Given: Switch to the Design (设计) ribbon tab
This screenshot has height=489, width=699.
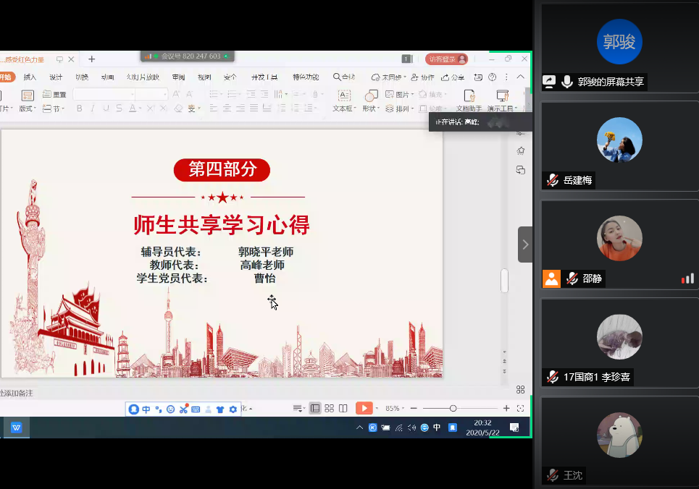Looking at the screenshot, I should pyautogui.click(x=56, y=77).
